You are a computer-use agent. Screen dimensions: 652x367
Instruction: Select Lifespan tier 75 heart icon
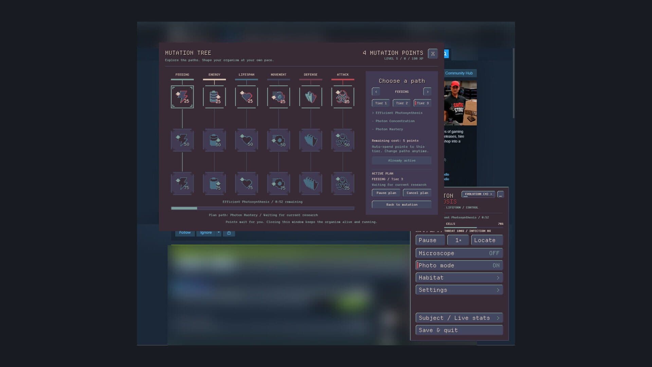point(247,183)
